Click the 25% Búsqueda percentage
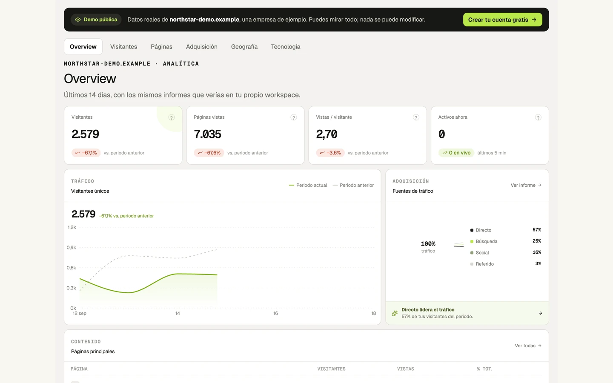This screenshot has width=613, height=383. coord(537,241)
